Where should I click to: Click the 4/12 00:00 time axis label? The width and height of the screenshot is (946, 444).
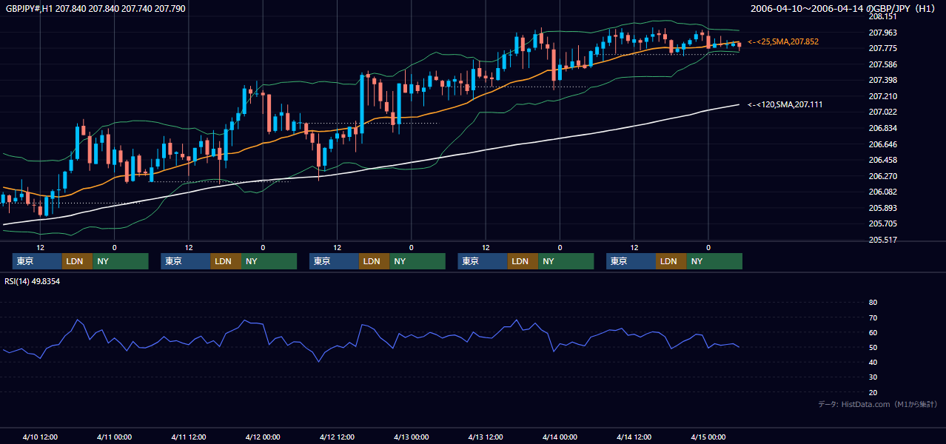click(x=263, y=437)
